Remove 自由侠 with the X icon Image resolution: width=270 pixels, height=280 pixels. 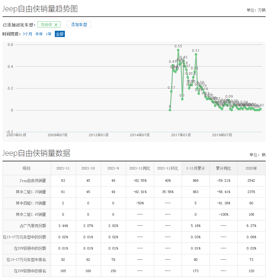(x=56, y=25)
